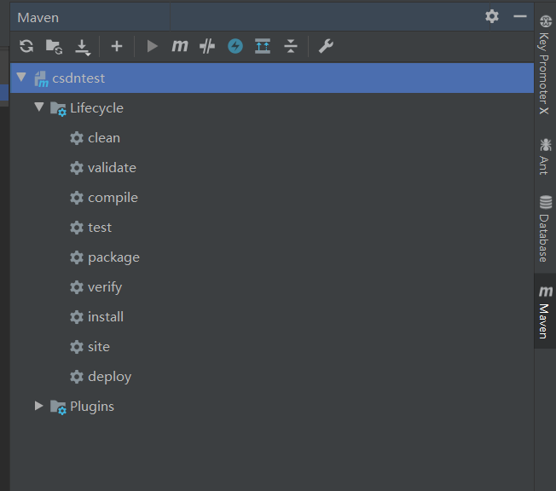Toggle the Maven side tab
This screenshot has height=491, width=556.
545,311
